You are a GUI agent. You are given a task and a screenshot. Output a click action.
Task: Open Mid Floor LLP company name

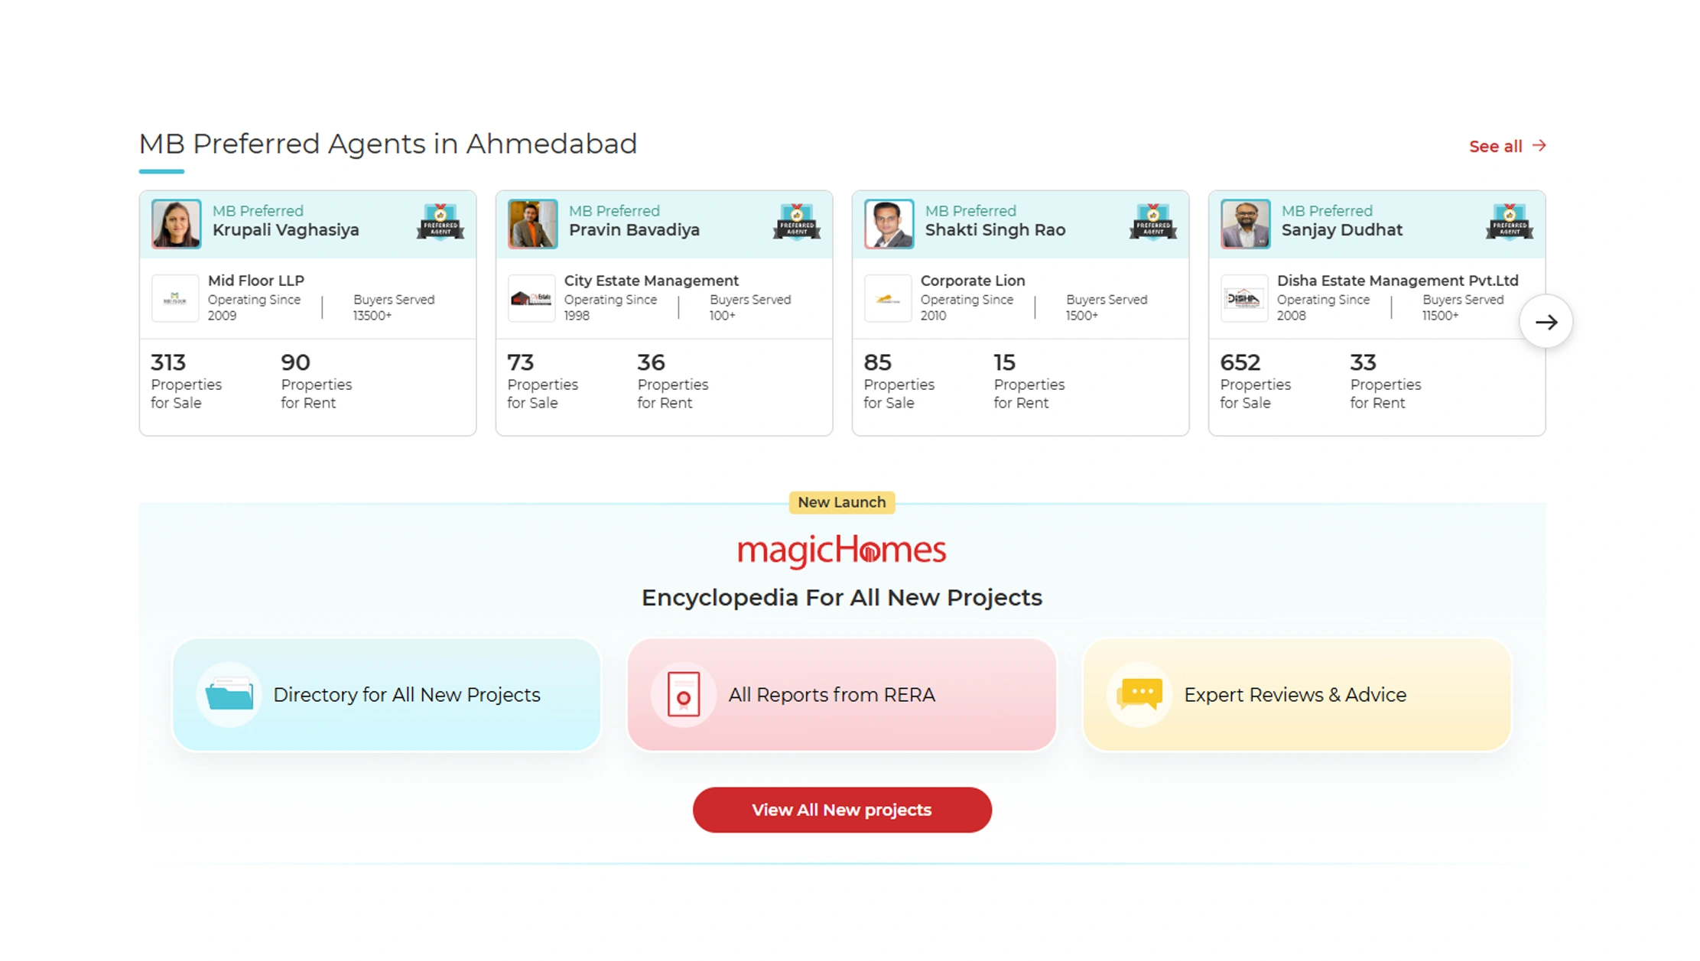[256, 281]
